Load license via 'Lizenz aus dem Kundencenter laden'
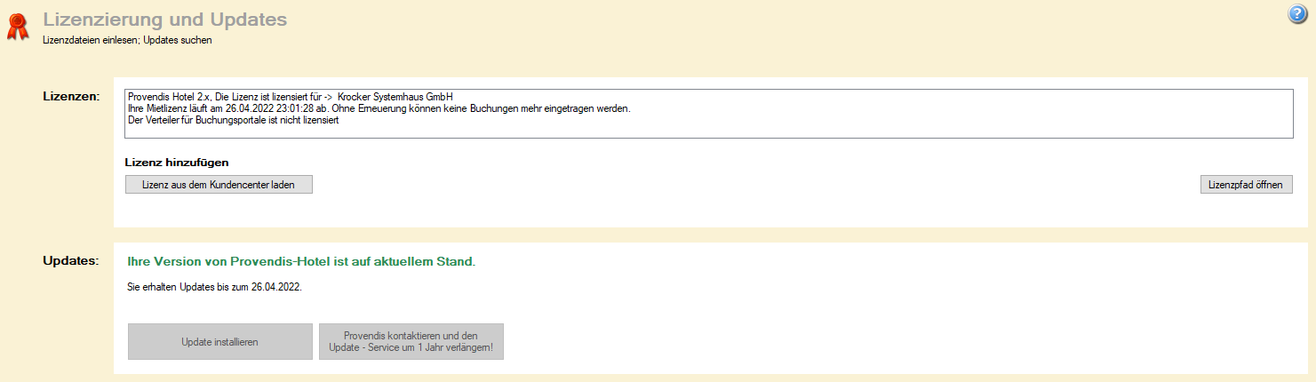Viewport: 1316px width, 382px height. point(219,185)
